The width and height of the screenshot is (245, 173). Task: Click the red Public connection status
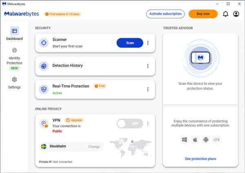point(57,131)
